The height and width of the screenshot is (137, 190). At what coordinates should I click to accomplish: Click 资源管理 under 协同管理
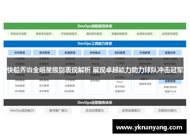(20, 80)
